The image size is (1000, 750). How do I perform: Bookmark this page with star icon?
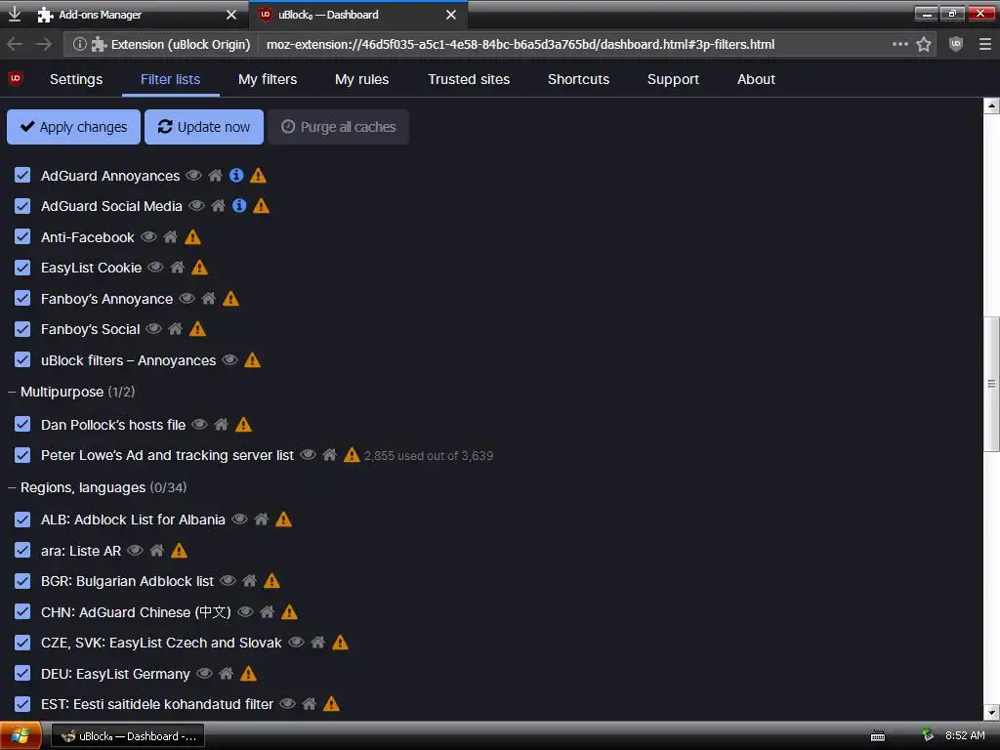tap(924, 44)
